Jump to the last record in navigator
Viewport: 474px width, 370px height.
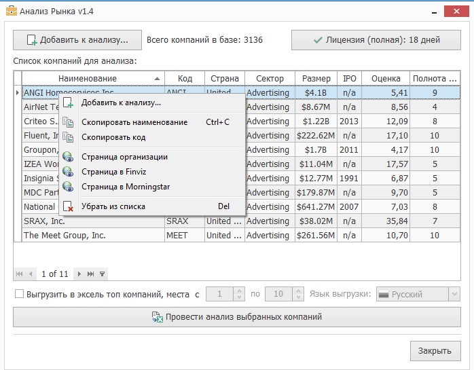coord(90,274)
